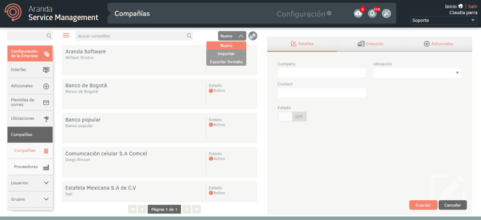Choose Nuevo from the dropdown menu

coord(227,45)
